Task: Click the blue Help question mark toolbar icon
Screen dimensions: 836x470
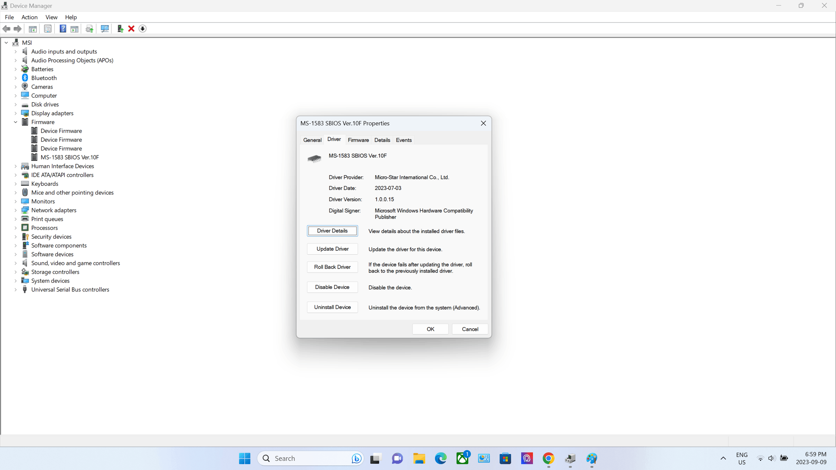Action: tap(63, 29)
